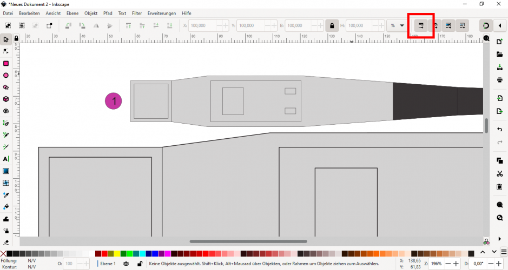508x270 pixels.
Task: Toggle width/height ratio lock
Action: coord(332,25)
